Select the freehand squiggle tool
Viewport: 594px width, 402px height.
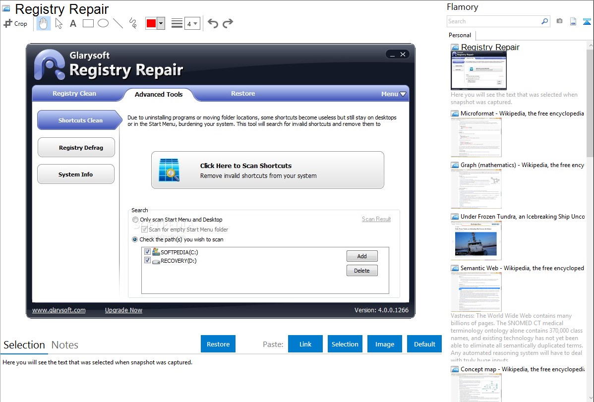(133, 23)
